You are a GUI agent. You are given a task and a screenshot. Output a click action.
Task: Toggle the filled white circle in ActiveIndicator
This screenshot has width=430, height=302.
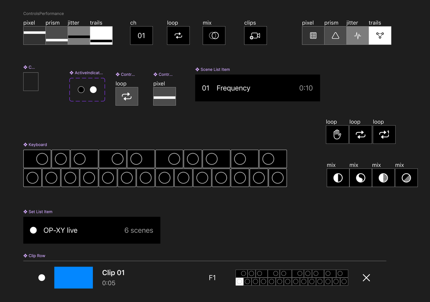93,90
